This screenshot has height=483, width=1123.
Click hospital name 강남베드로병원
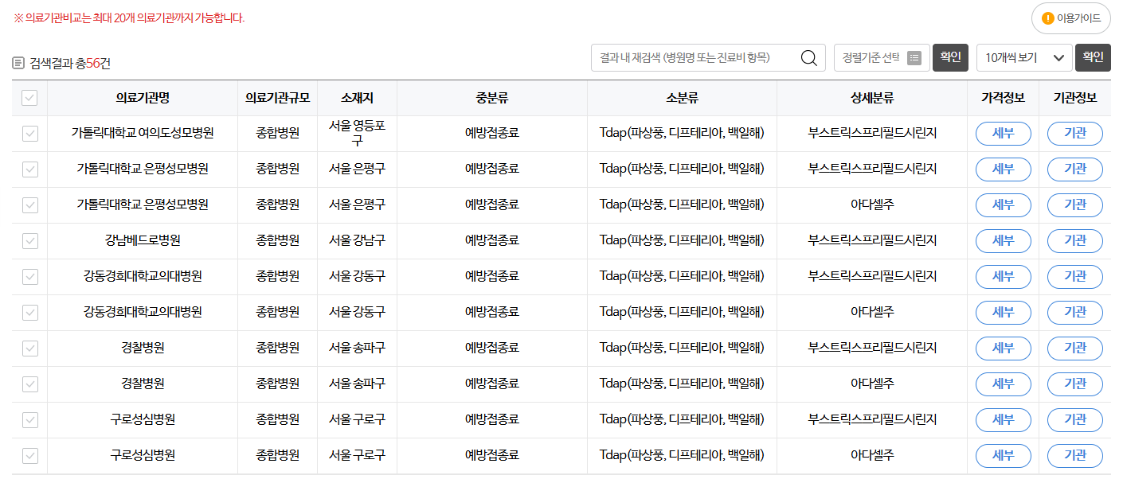143,241
